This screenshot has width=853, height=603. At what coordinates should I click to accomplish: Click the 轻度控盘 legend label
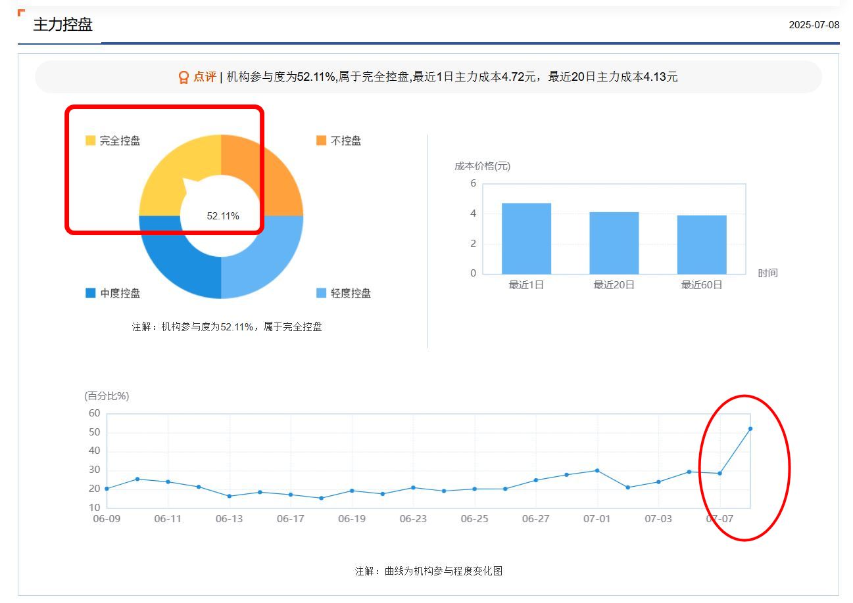point(351,293)
